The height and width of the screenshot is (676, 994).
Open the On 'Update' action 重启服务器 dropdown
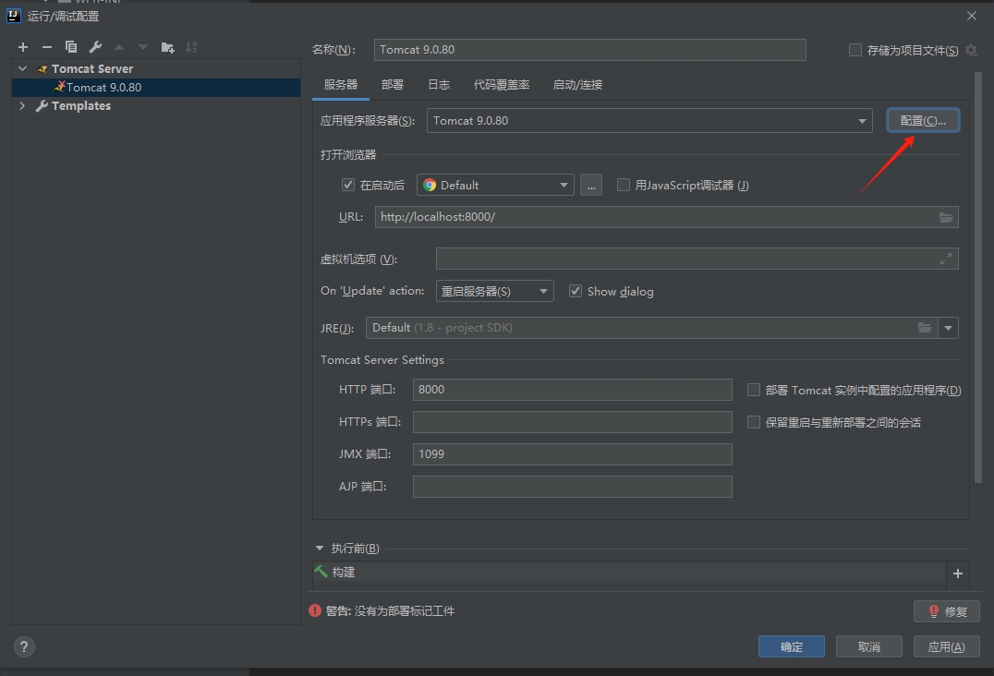(x=494, y=292)
